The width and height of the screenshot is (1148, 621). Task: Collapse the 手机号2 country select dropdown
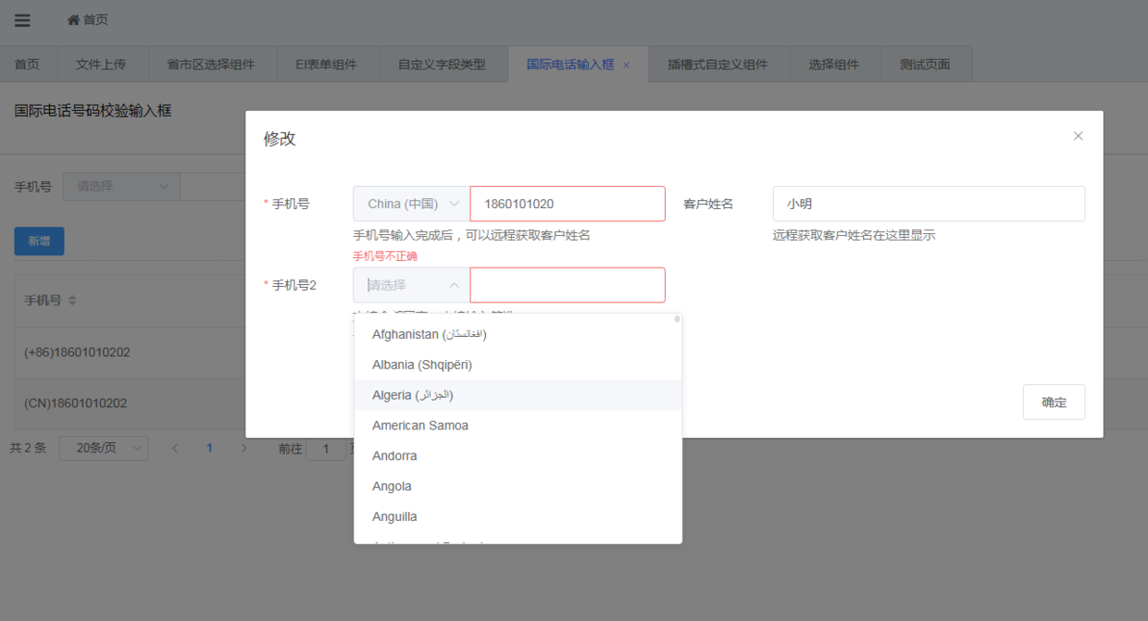[412, 285]
